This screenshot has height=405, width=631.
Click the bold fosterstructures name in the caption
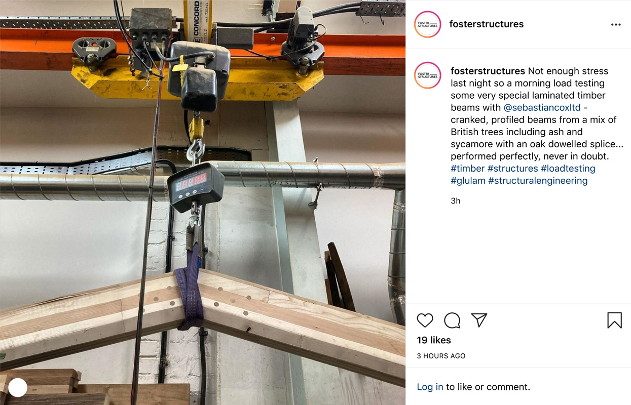488,71
